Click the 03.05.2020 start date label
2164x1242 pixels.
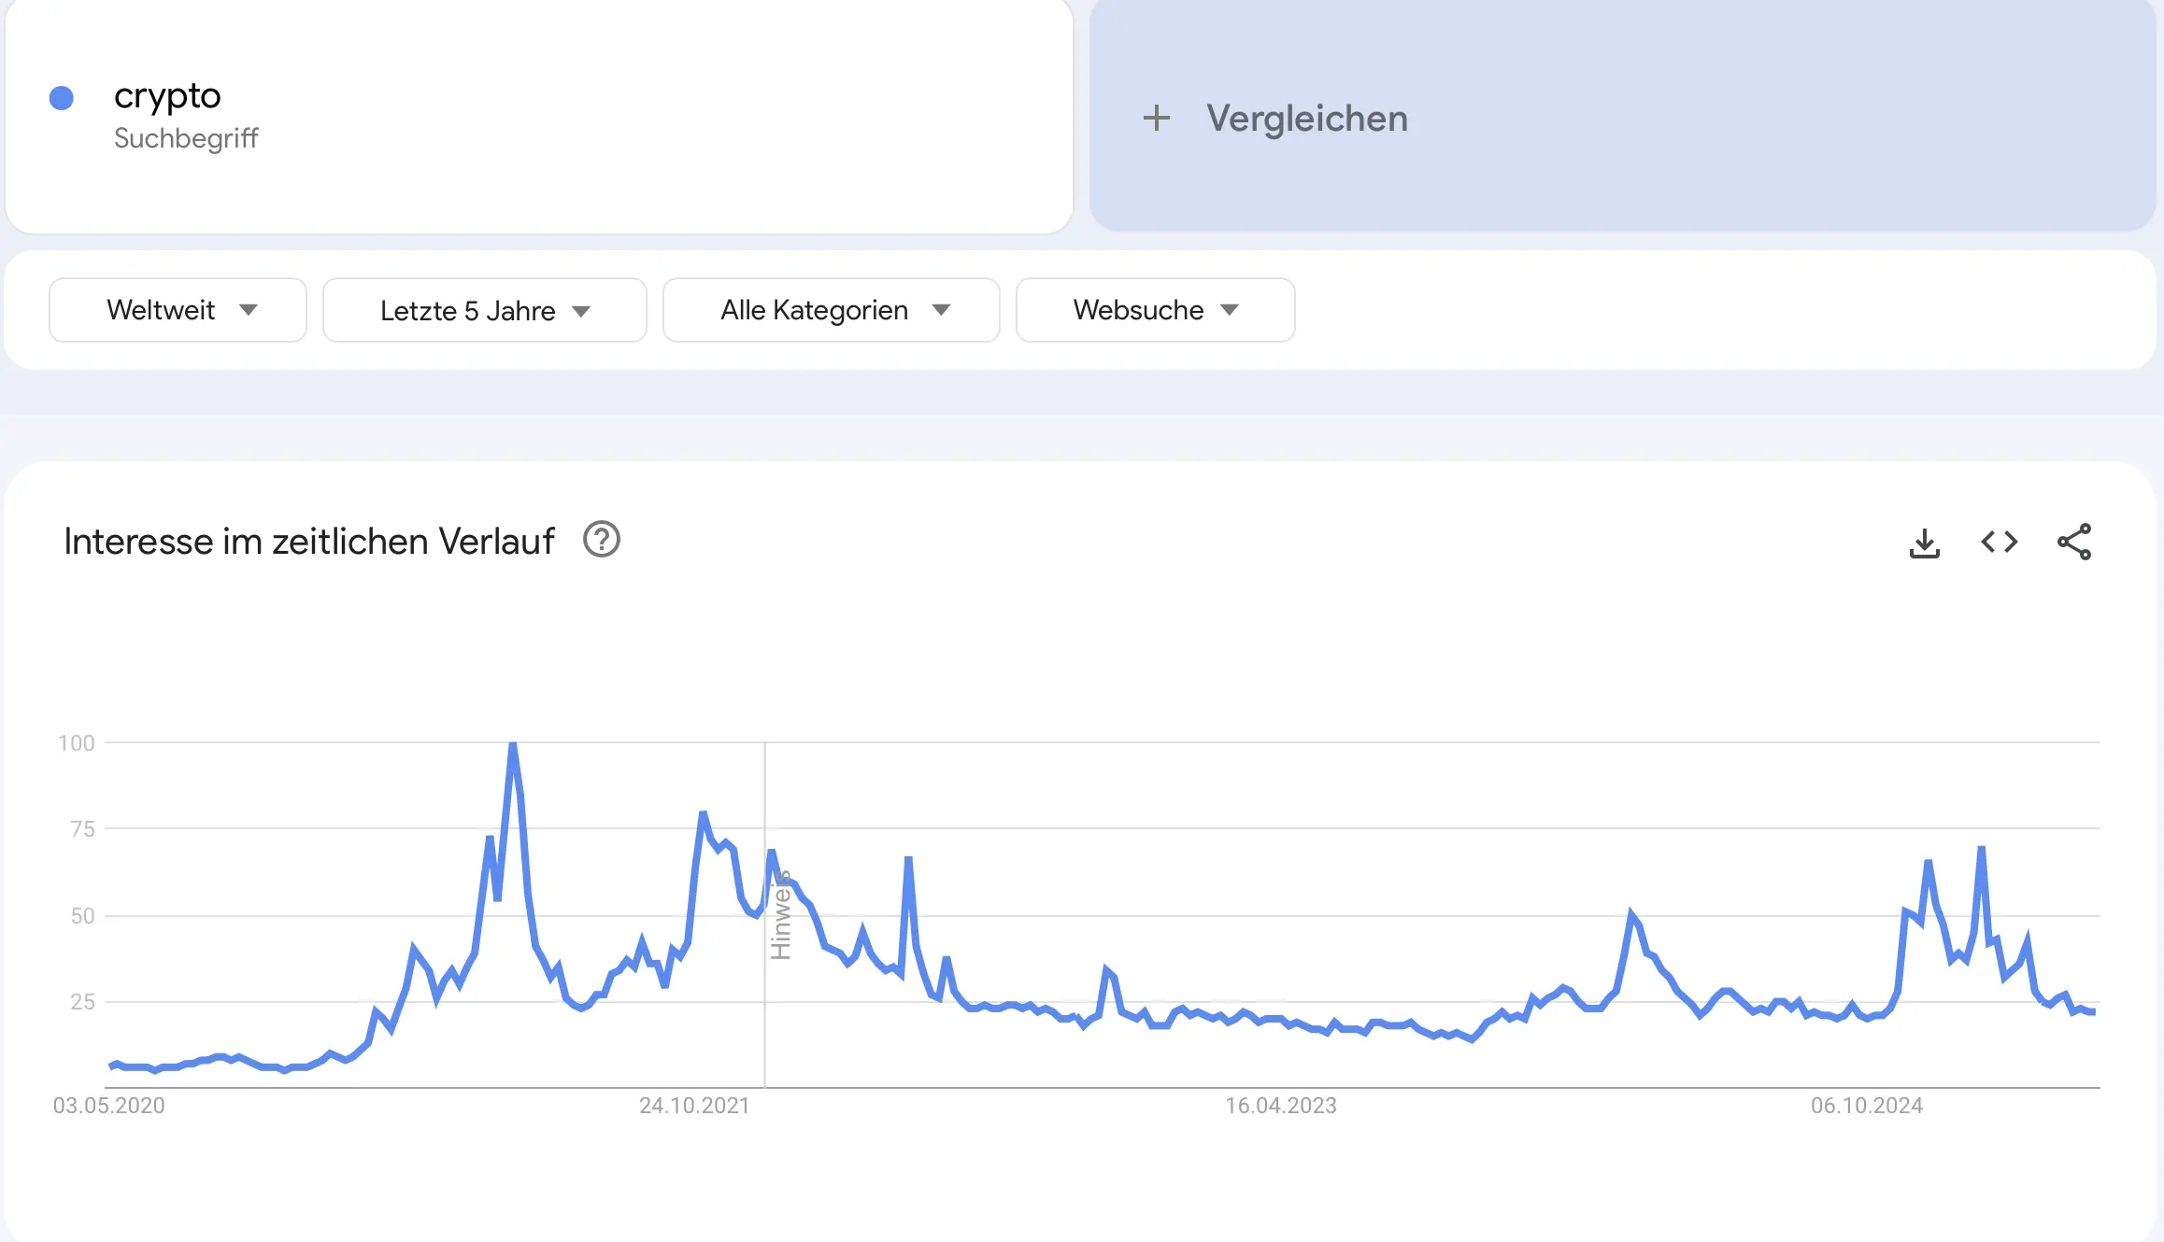(108, 1106)
